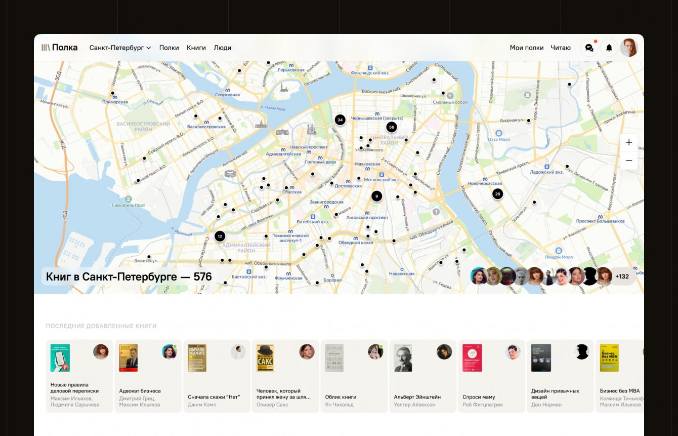Open the book card Альберт Эйнштейн

point(423,376)
